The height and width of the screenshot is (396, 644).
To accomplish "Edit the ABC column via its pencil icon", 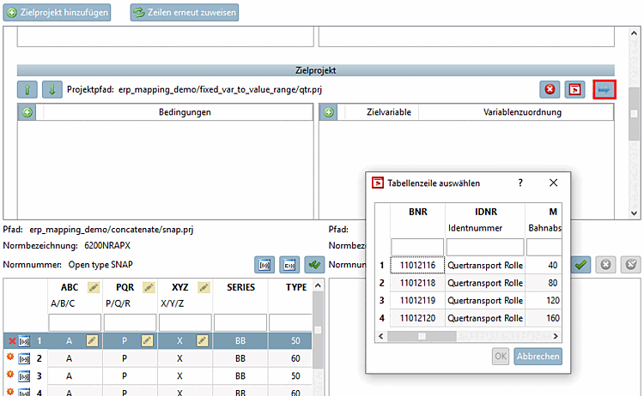I will coord(94,287).
